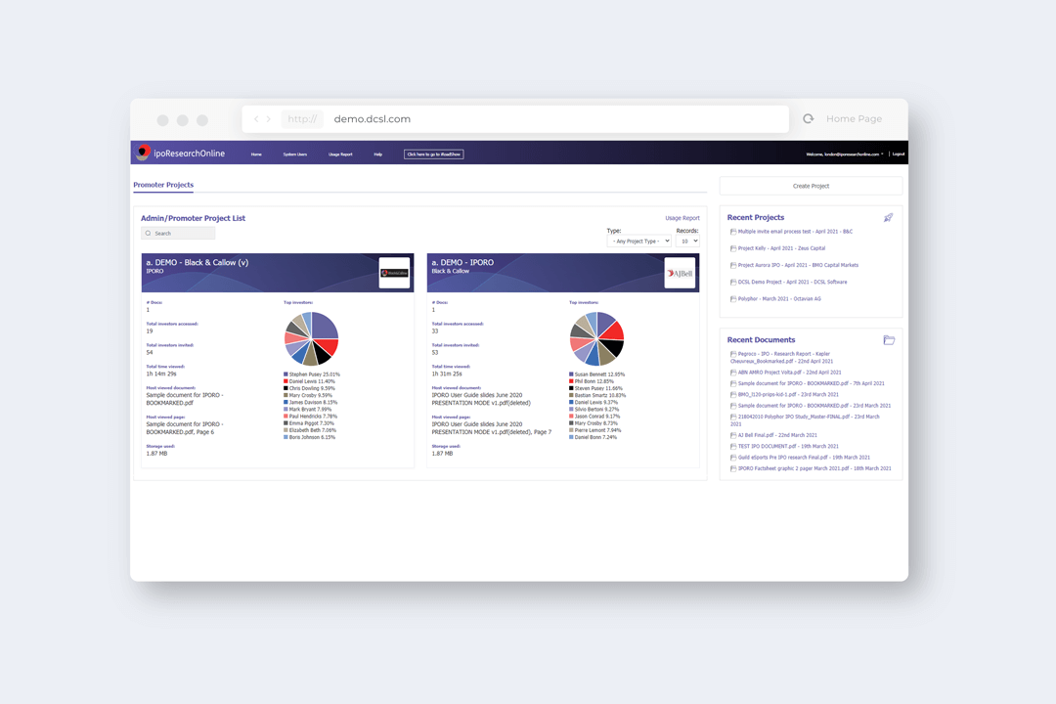This screenshot has width=1056, height=704.
Task: Click the Stephen Pusey 25.01% legend swatch
Action: coord(286,374)
